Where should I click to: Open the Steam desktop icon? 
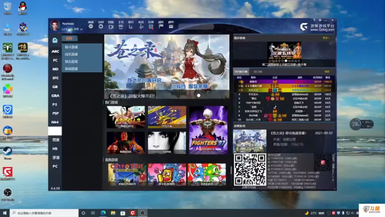click(x=8, y=153)
